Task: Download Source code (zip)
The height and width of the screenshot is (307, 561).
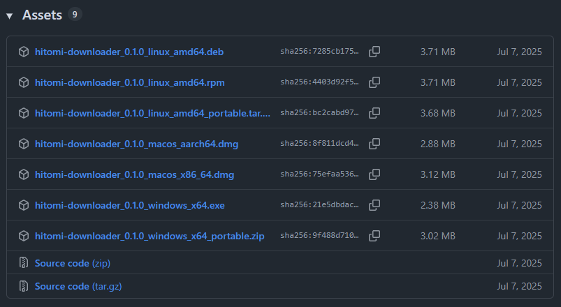Action: (x=73, y=264)
